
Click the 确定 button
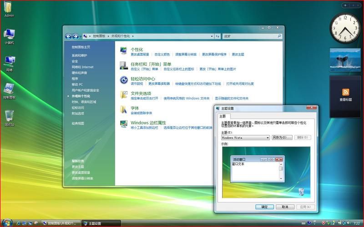(264, 207)
